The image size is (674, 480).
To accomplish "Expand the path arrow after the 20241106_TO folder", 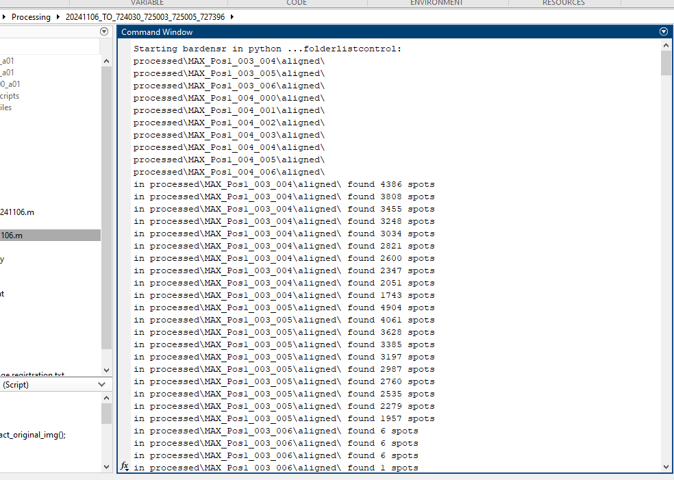I will [x=232, y=17].
